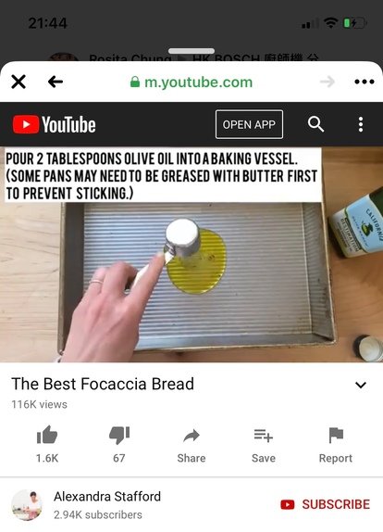Go back with the browser back arrow
Screen dimensions: 383x532
click(56, 82)
